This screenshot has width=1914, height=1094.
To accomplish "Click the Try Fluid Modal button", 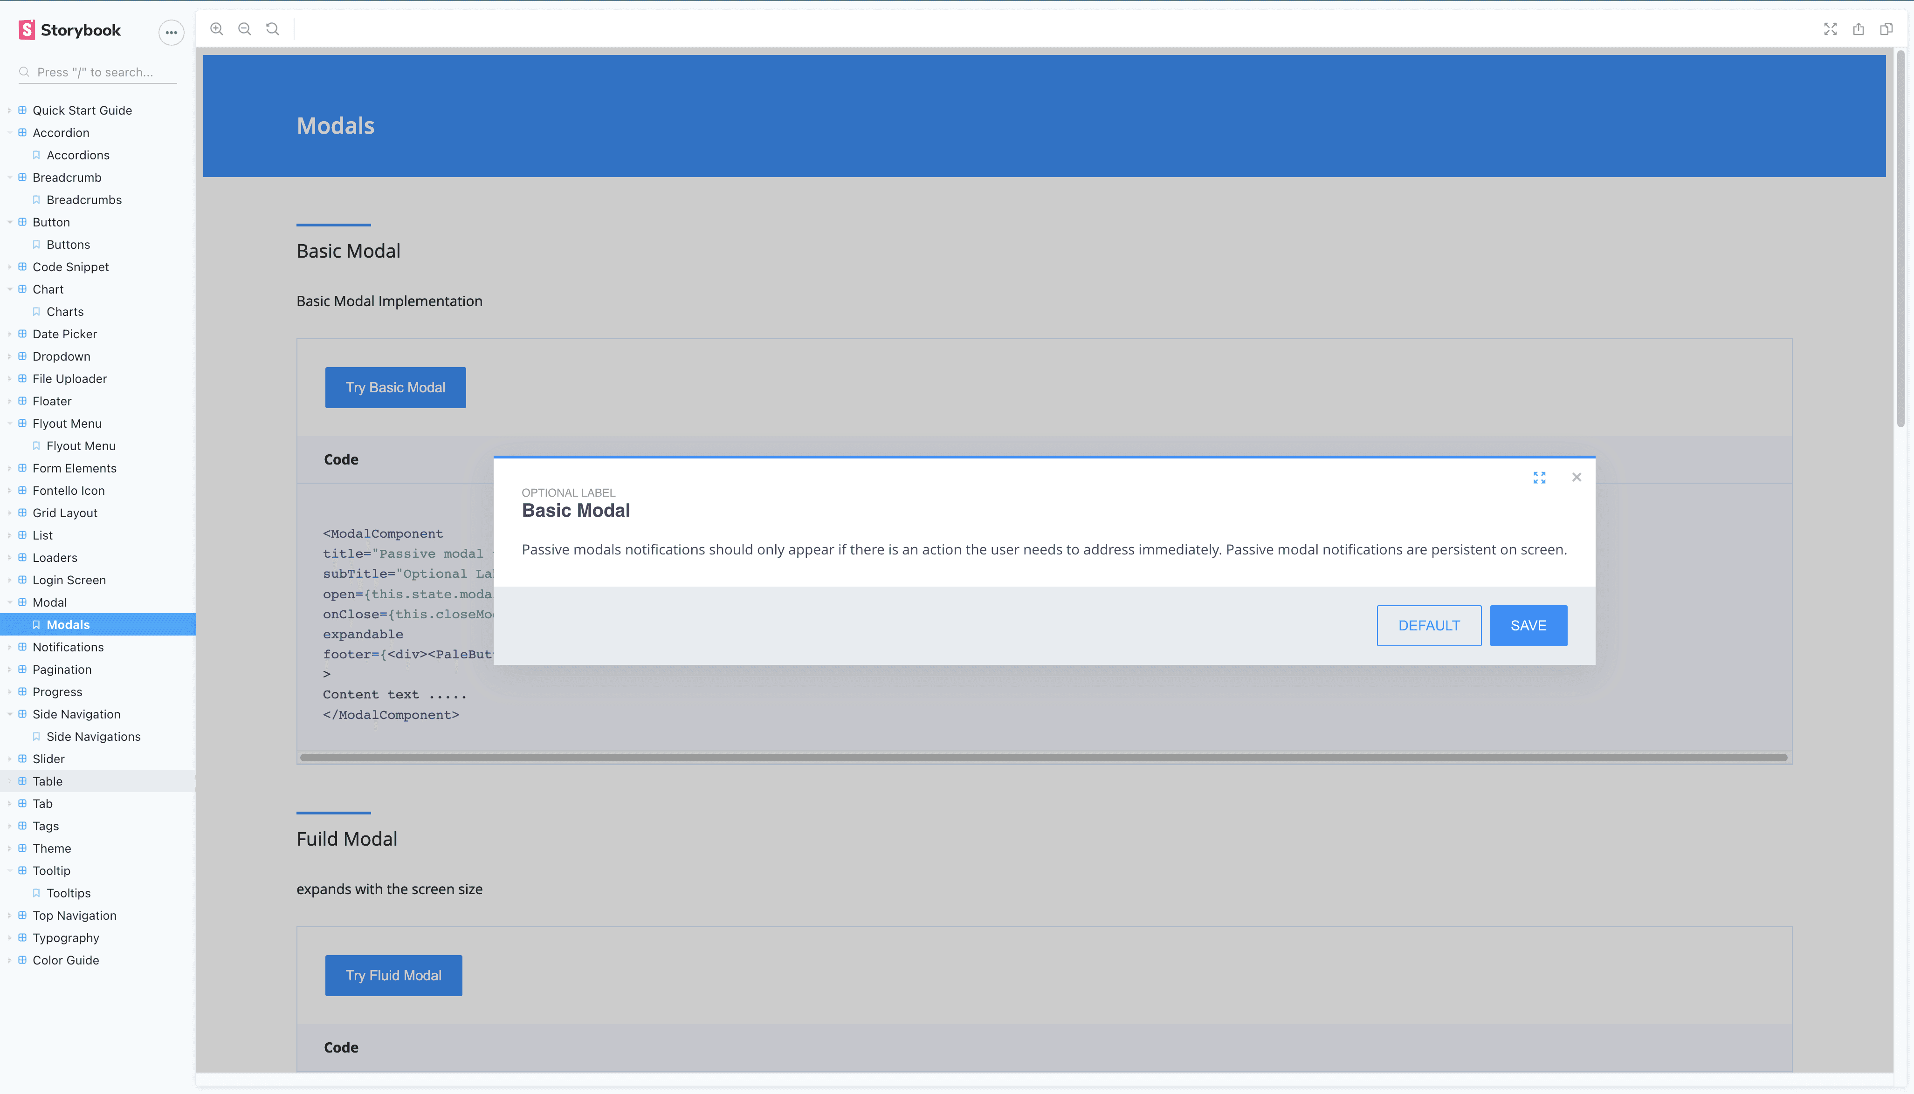I will 393,975.
